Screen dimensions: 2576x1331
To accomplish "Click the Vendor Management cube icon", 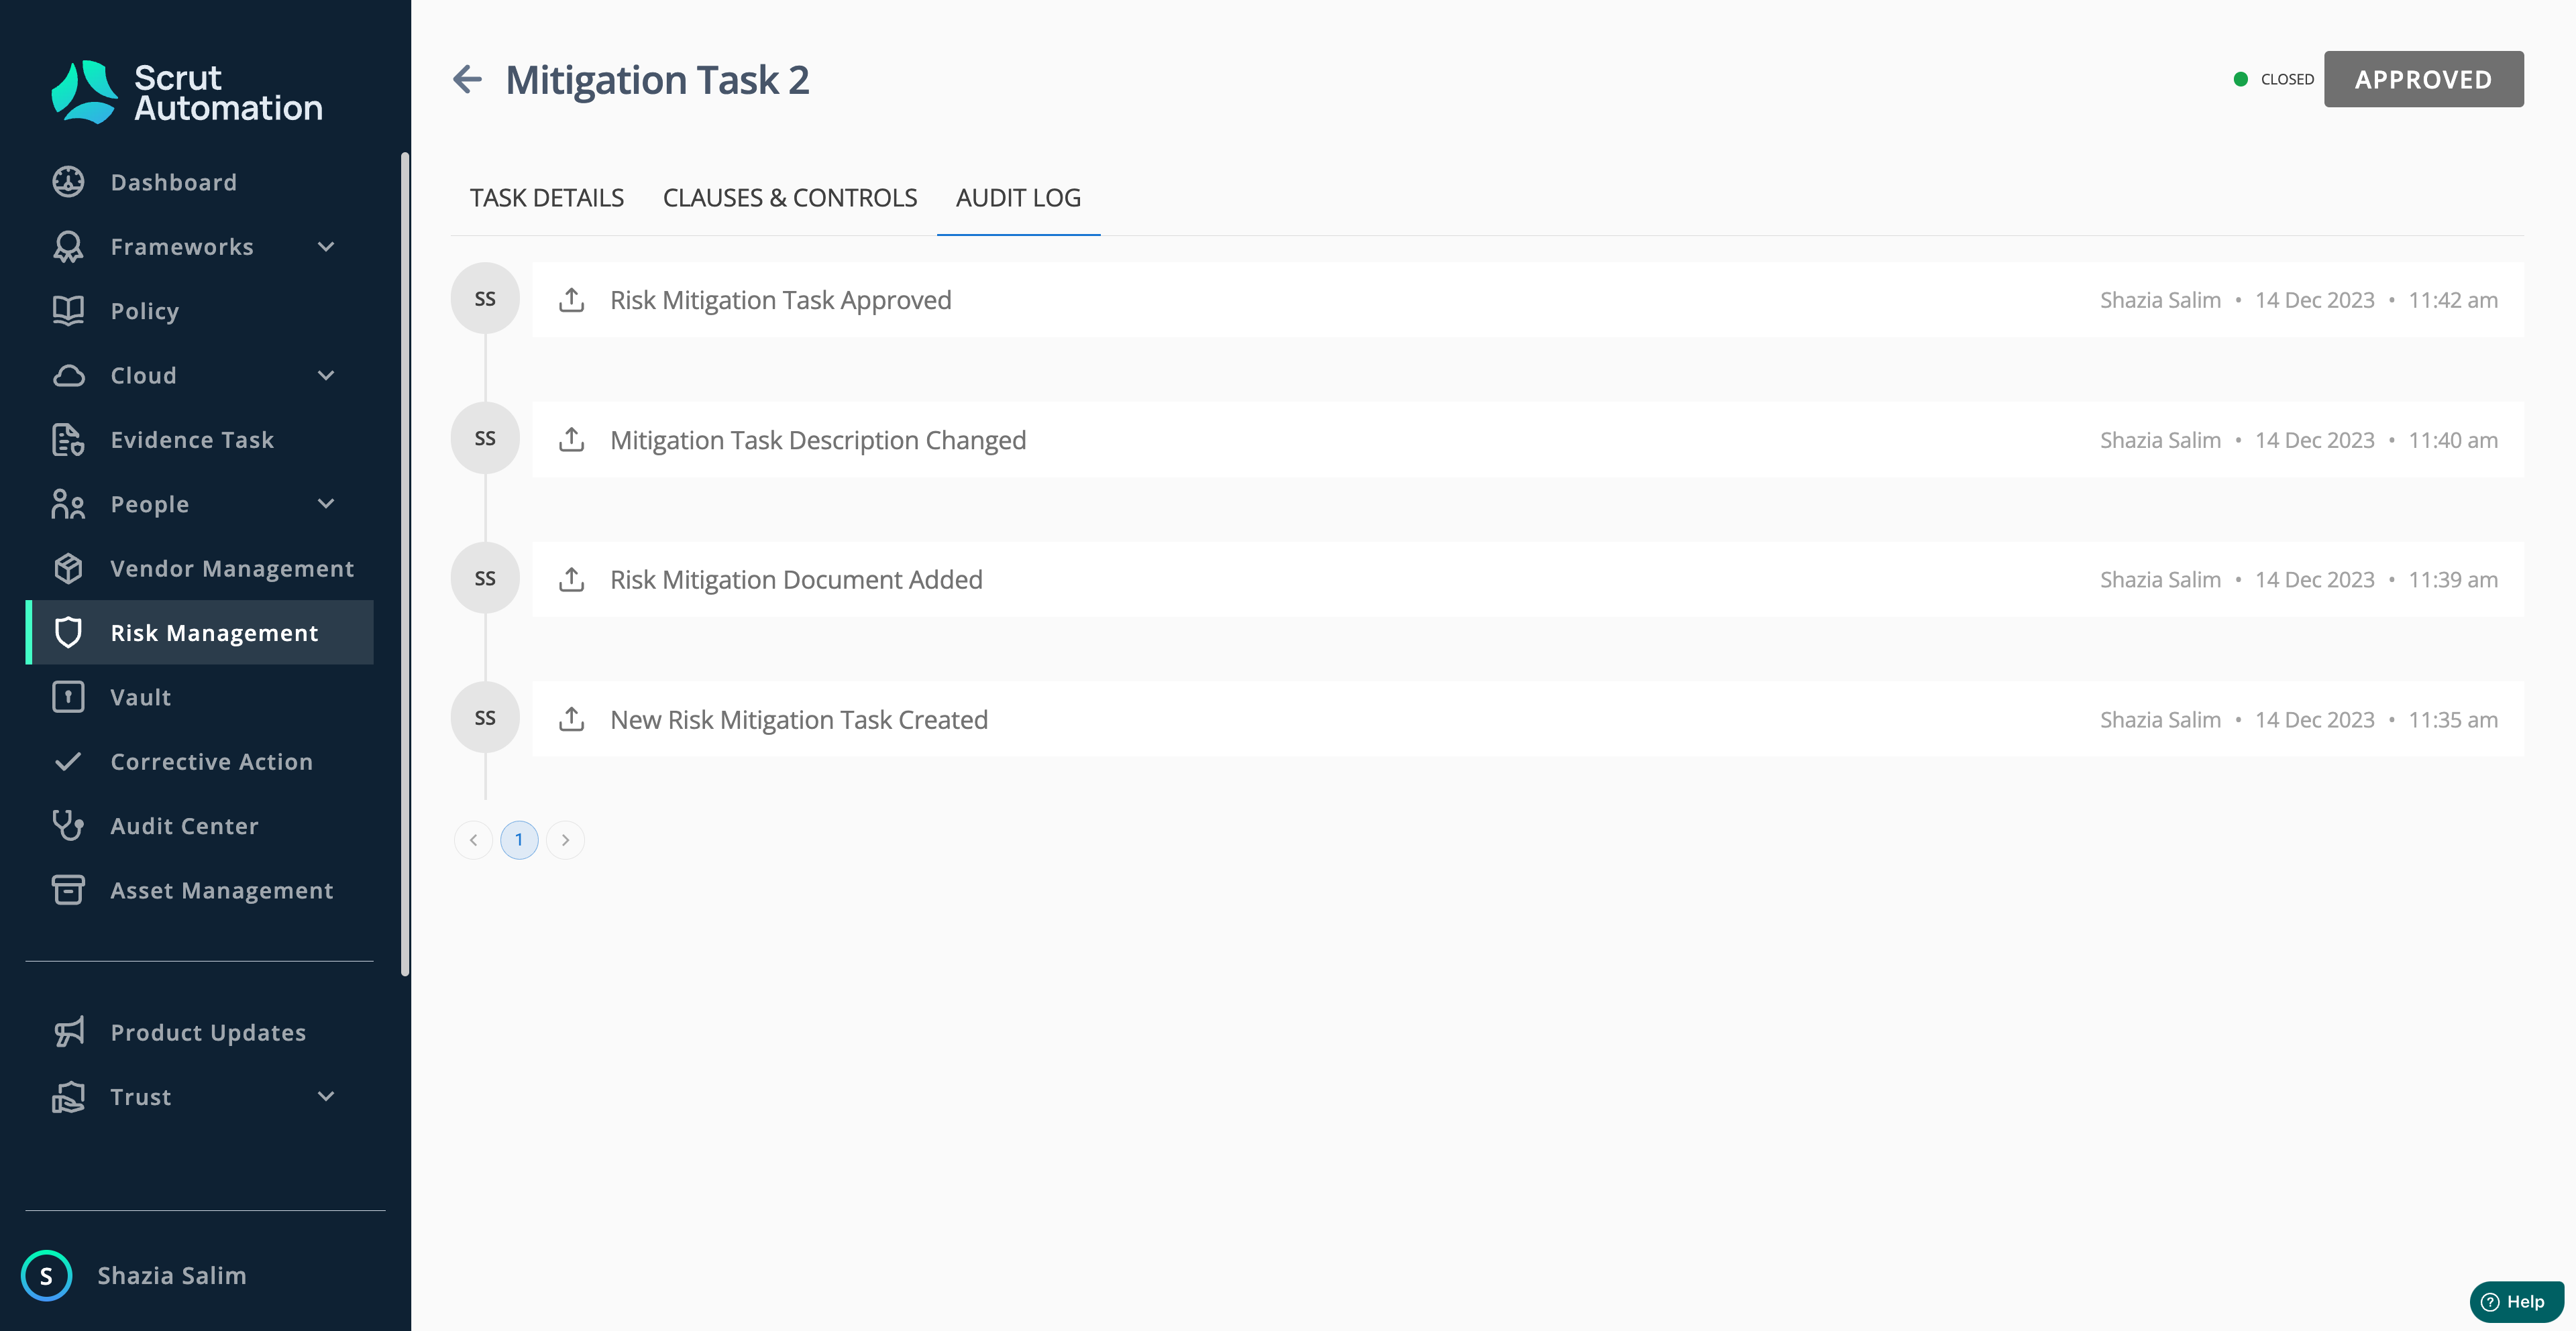I will (x=68, y=569).
